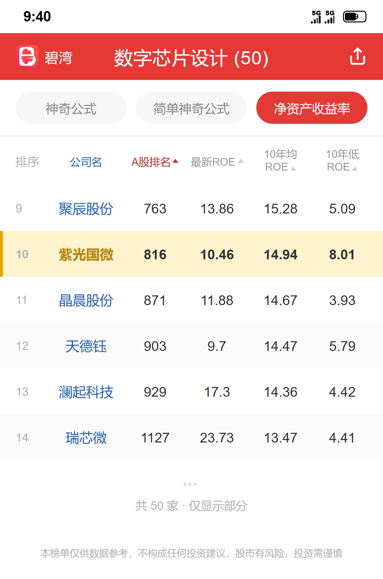Screen dimensions: 383x579
Task: Click 10-year low ROE 5.09
Action: (x=342, y=209)
